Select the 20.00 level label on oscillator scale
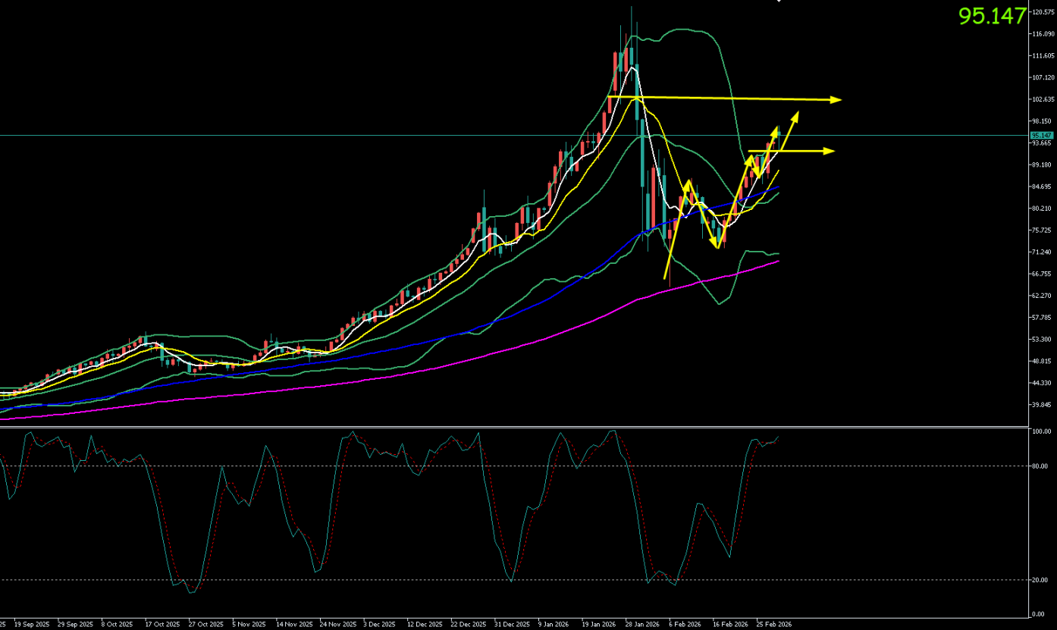Viewport: 1057px width, 630px height. 1039,580
